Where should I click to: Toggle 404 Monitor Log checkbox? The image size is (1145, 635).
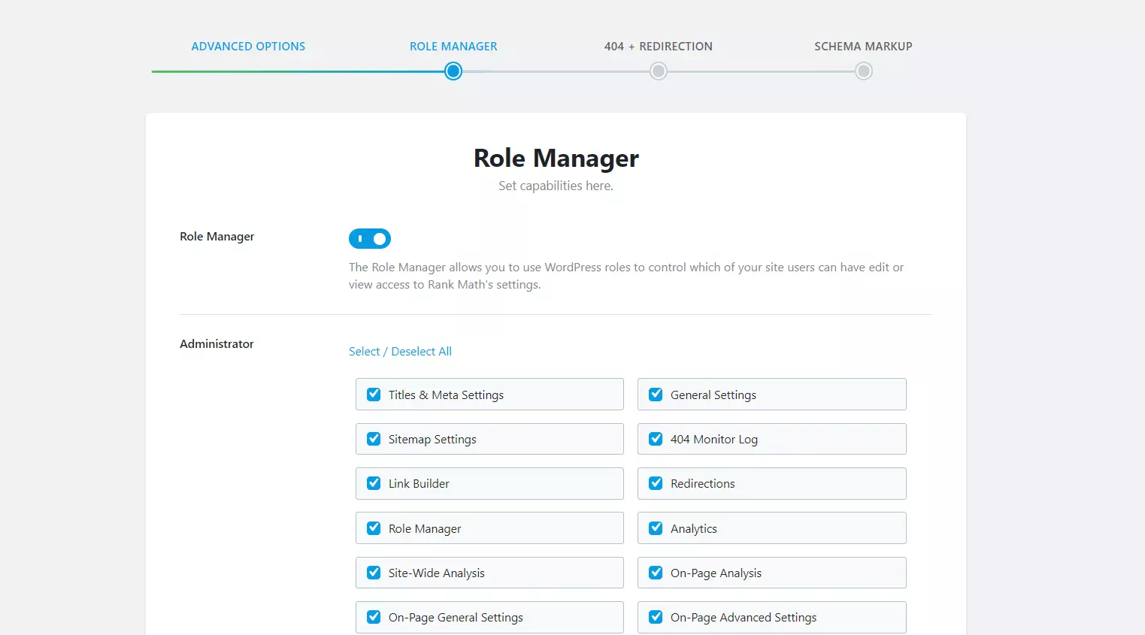(x=656, y=439)
